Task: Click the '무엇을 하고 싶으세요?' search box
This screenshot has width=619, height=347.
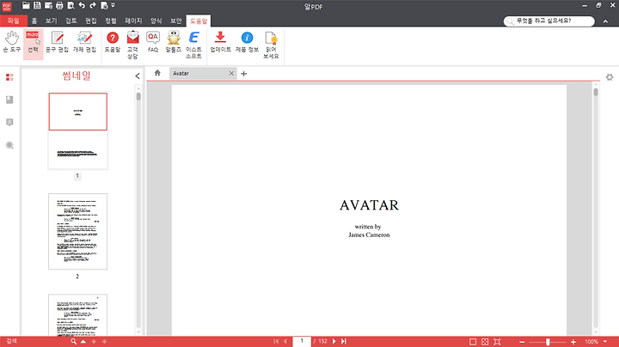Action: click(x=549, y=21)
